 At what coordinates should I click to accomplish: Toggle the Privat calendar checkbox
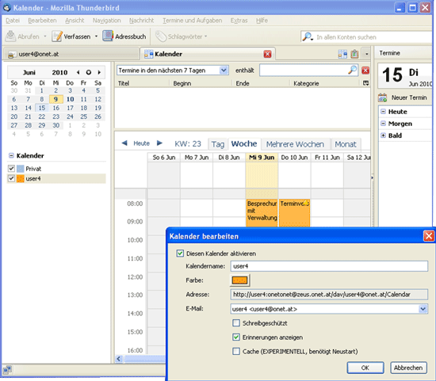pyautogui.click(x=11, y=169)
